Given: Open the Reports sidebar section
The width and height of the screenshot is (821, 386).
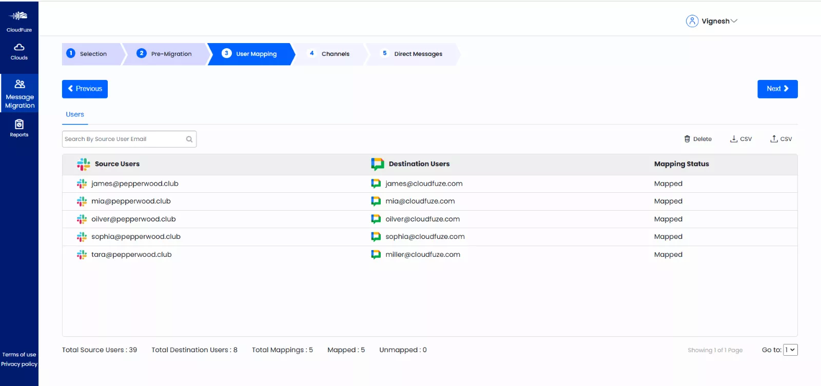Looking at the screenshot, I should point(19,128).
